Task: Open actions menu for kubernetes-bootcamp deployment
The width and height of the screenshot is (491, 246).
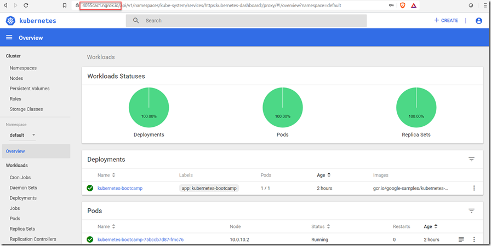Action: [474, 188]
